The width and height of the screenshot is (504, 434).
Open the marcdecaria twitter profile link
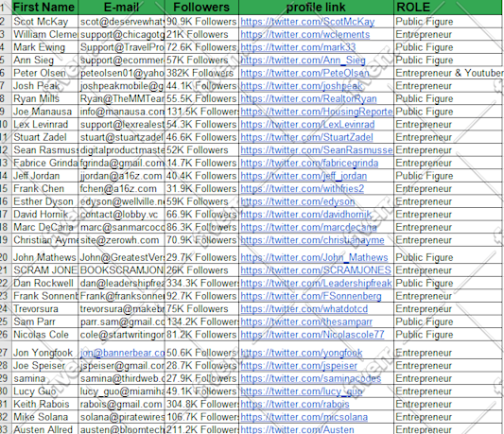(x=308, y=227)
